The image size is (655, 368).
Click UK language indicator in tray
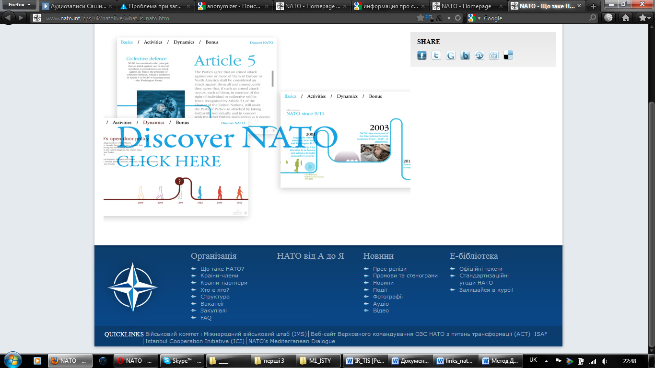[x=533, y=360]
